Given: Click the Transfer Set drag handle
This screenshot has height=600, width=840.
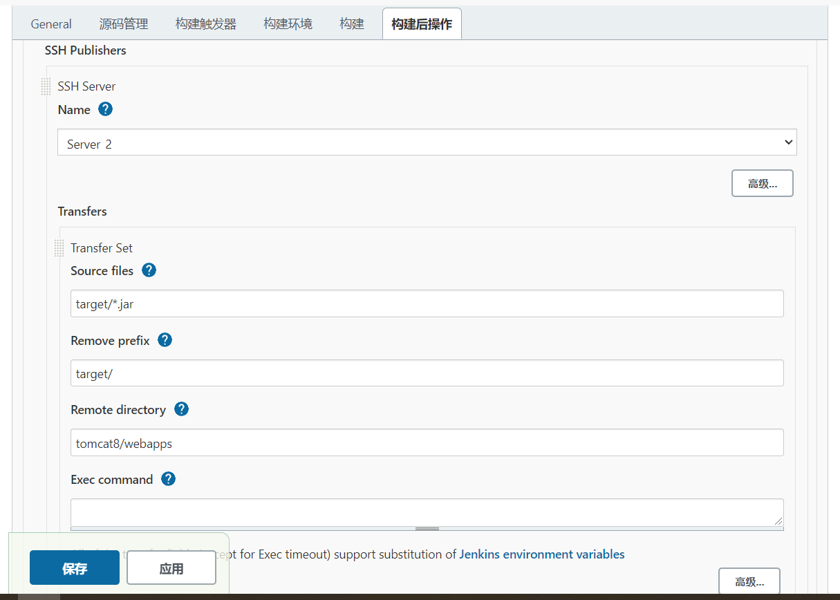Looking at the screenshot, I should 59,247.
